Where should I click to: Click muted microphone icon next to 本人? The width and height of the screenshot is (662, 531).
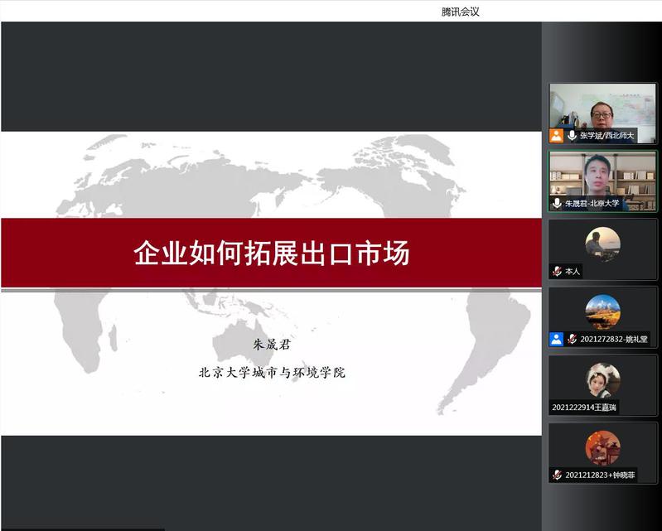pos(557,271)
